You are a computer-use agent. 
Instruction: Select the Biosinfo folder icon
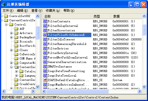(16, 41)
